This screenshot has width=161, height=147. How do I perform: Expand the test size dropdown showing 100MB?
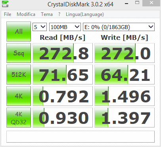click(x=65, y=27)
